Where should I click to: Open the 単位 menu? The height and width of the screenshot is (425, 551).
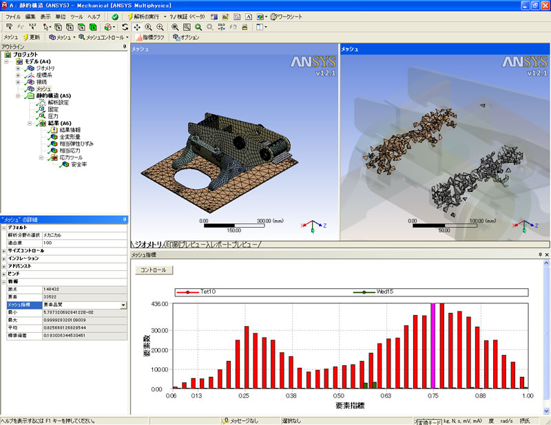[x=61, y=17]
